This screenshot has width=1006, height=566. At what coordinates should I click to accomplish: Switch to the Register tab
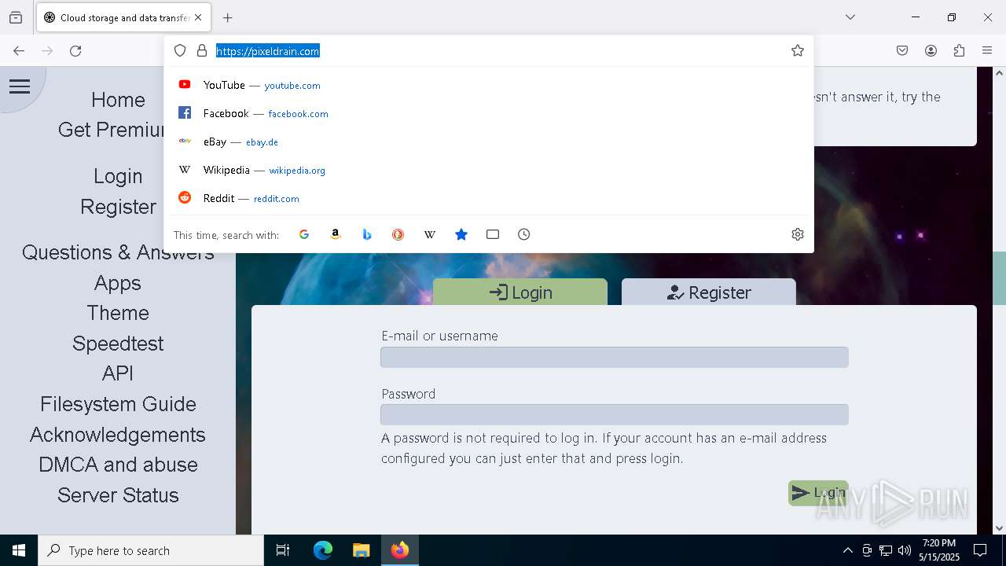click(x=709, y=292)
